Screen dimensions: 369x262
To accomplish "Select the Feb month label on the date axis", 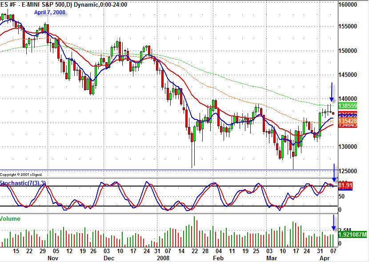I will [218, 258].
